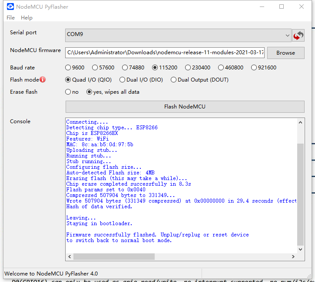Open the File menu
315x282 pixels.
click(11, 18)
